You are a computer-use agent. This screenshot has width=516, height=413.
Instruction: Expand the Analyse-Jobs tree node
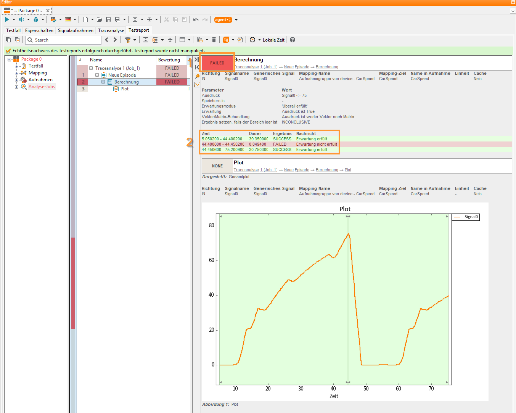(x=16, y=87)
